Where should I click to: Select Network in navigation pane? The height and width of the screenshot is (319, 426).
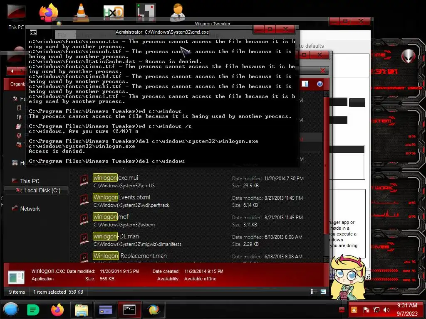[30, 209]
